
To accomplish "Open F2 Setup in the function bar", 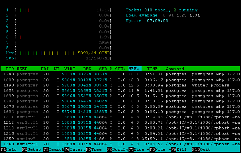I will (31, 149).
